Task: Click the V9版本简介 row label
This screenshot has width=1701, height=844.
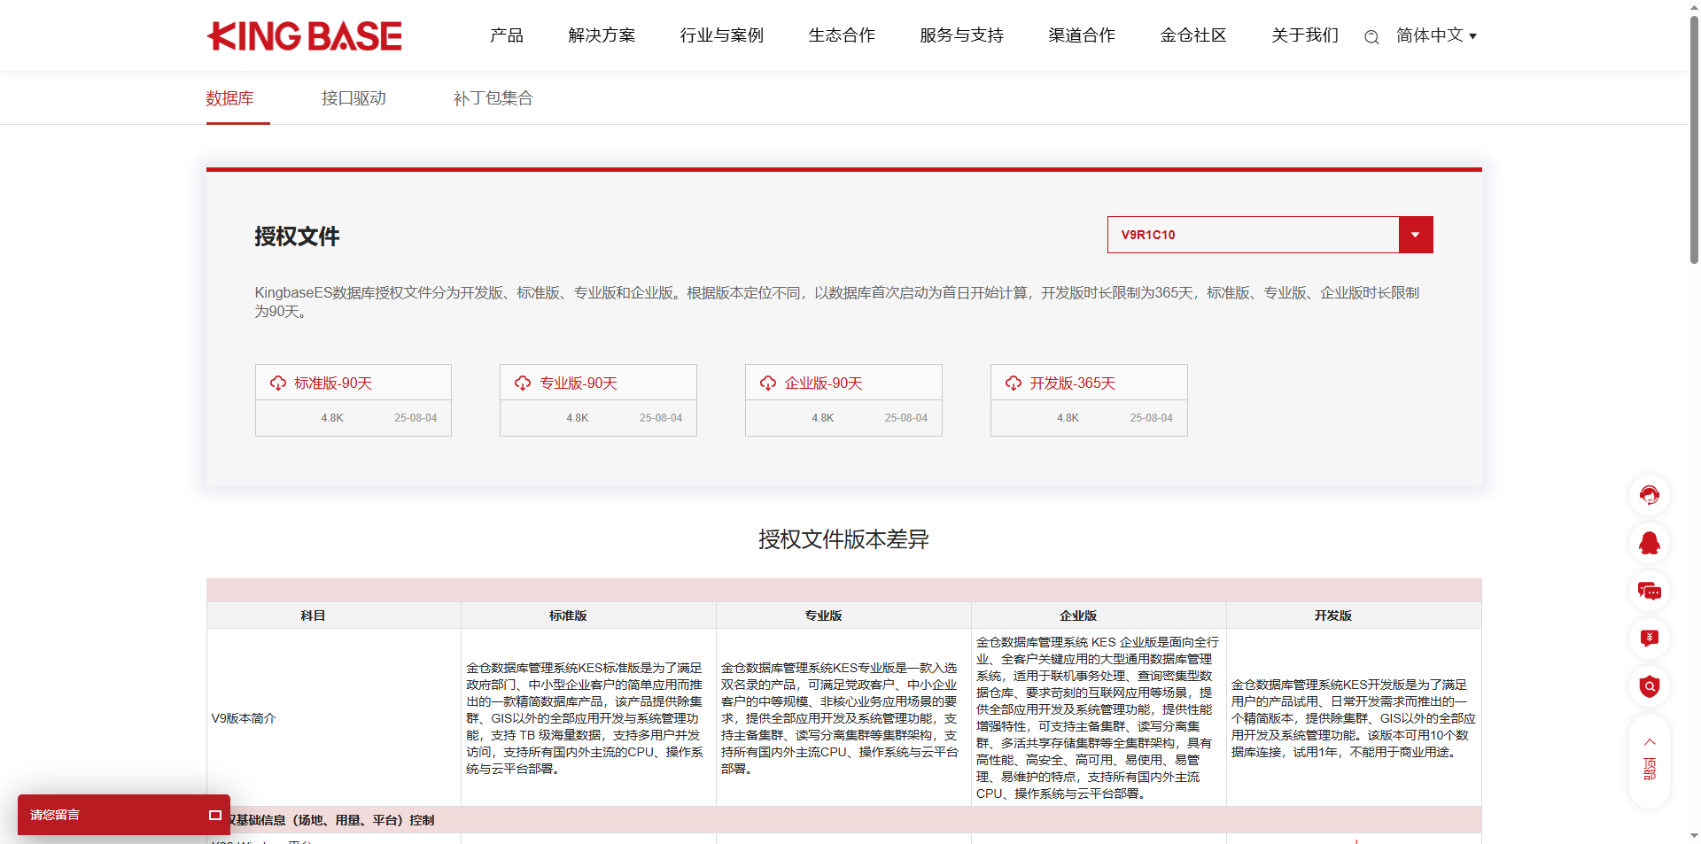Action: [x=244, y=718]
